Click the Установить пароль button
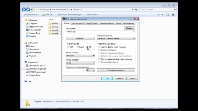The width and height of the screenshot is (198, 111). [x=116, y=70]
